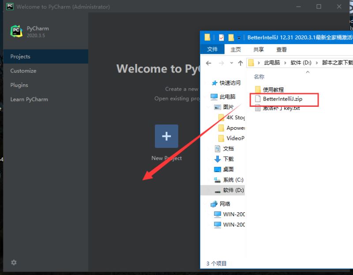
Task: Click the 网络 network icon
Action: pos(214,204)
